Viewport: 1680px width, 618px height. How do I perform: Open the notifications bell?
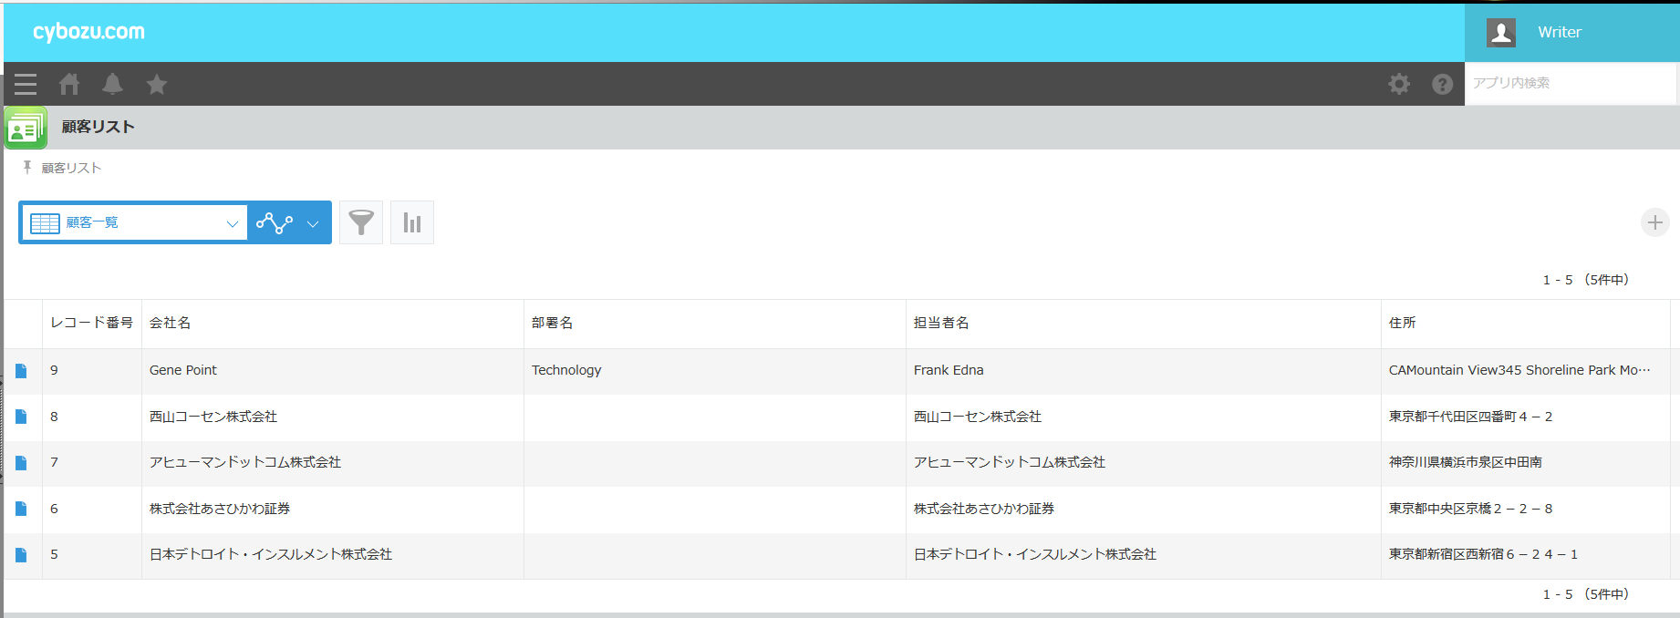(112, 85)
